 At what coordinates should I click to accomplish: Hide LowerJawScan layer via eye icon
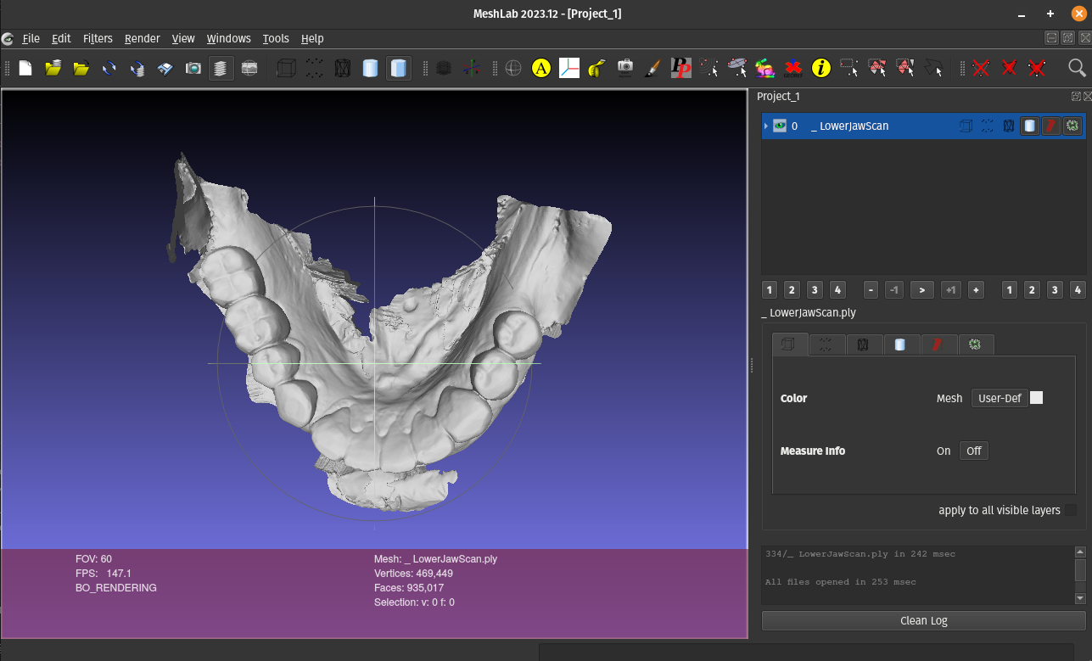click(779, 126)
